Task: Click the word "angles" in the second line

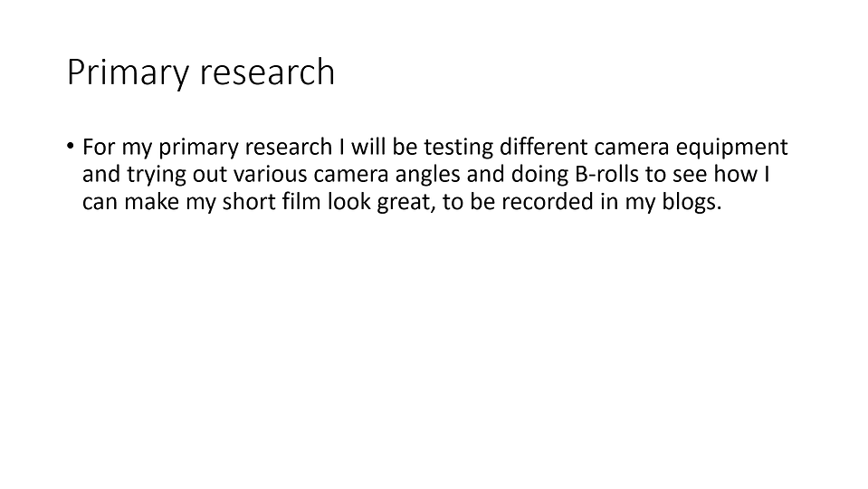Action: click(427, 176)
